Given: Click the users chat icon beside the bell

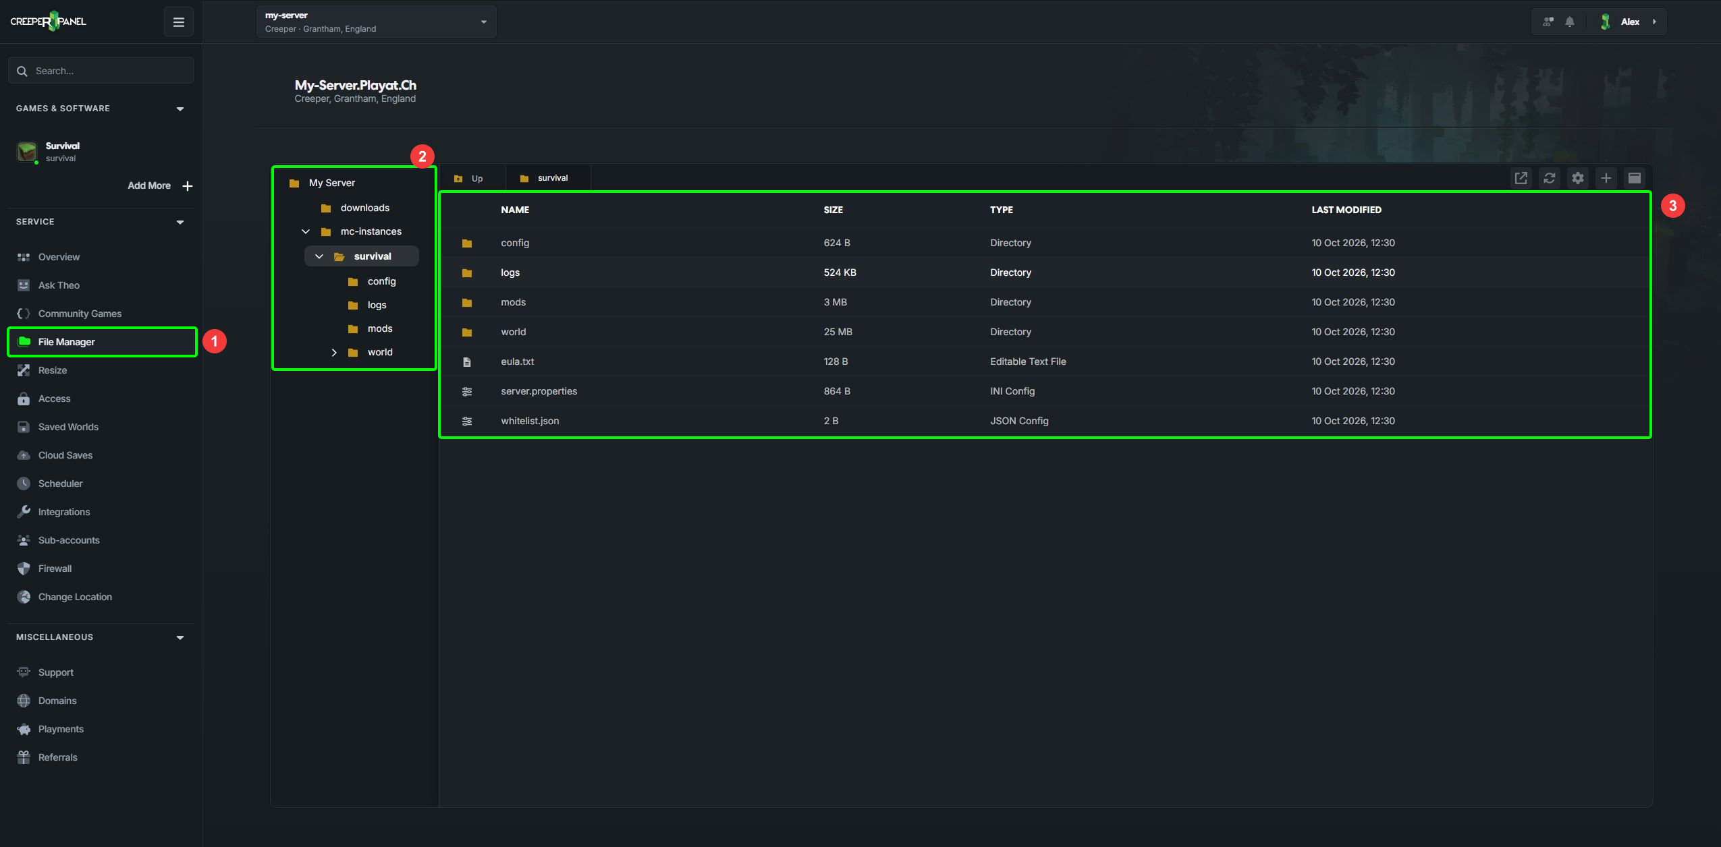Looking at the screenshot, I should (1548, 22).
